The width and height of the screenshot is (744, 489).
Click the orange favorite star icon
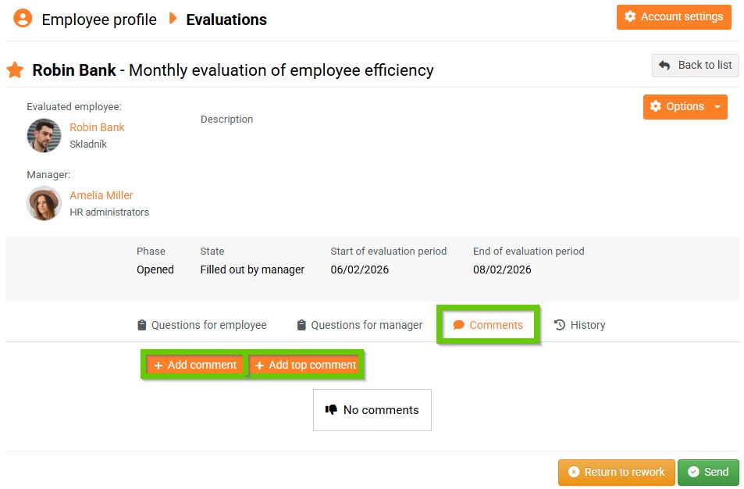pos(15,70)
